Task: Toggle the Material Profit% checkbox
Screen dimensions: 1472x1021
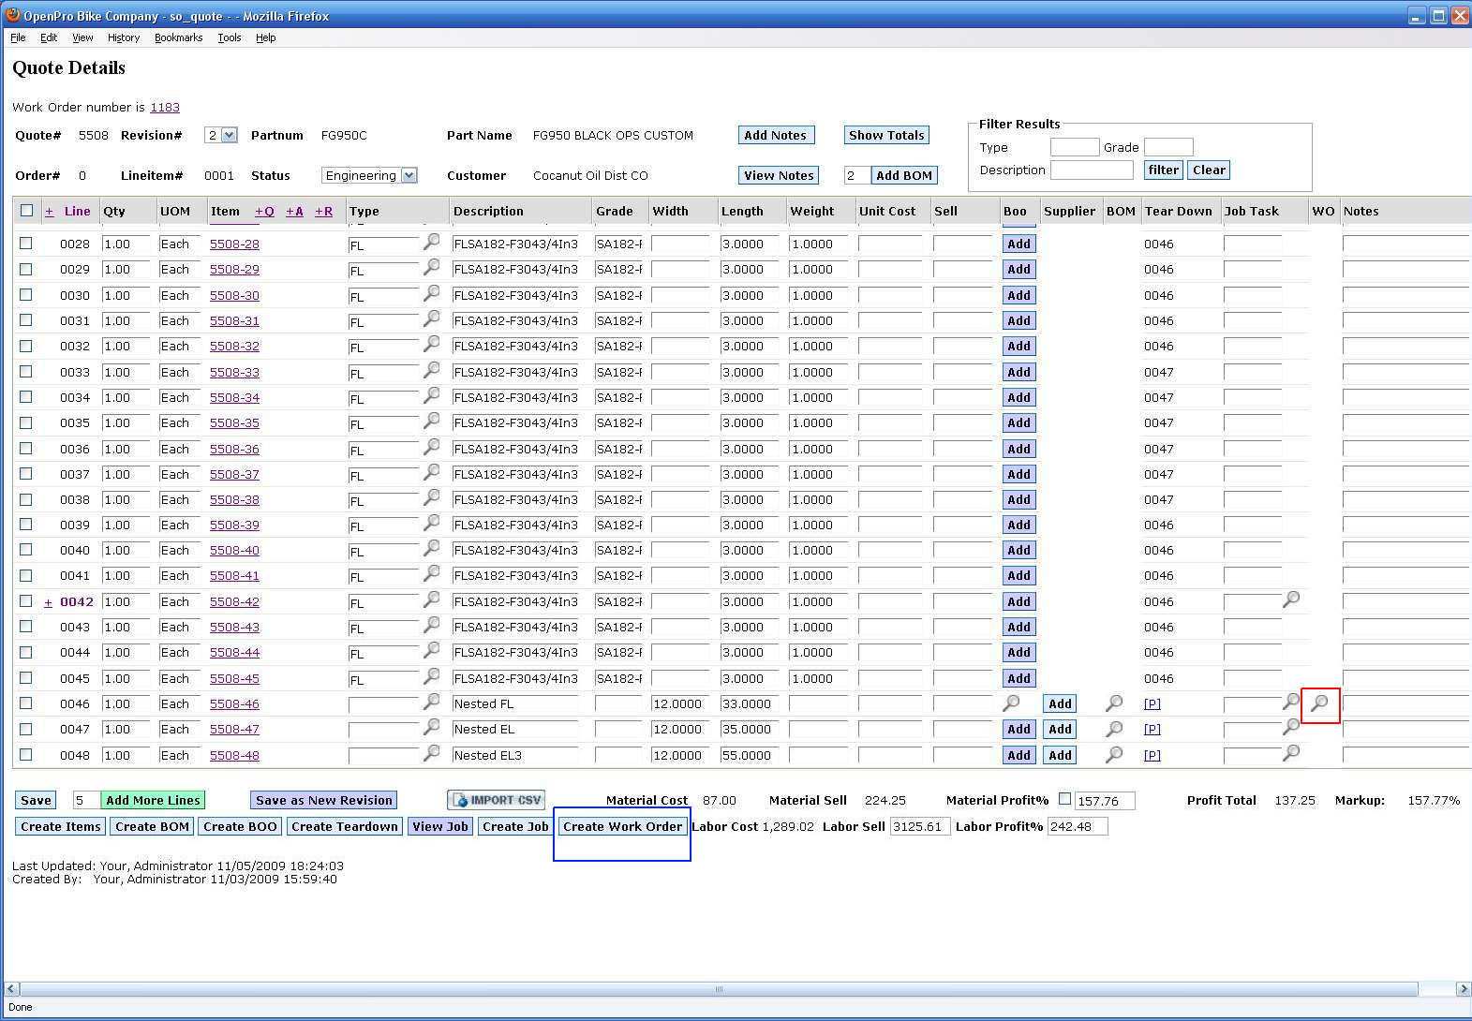Action: [x=1064, y=799]
